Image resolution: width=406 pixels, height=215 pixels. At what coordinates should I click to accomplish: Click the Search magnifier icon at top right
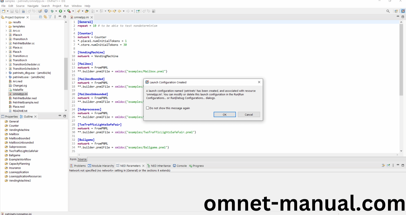(388, 11)
